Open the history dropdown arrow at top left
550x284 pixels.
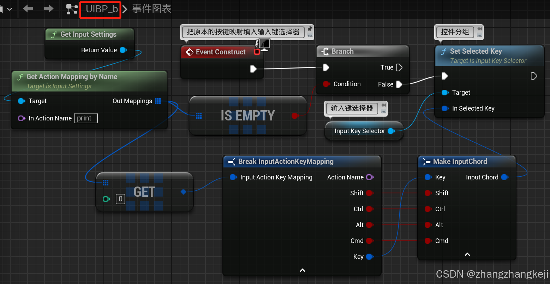[10, 9]
